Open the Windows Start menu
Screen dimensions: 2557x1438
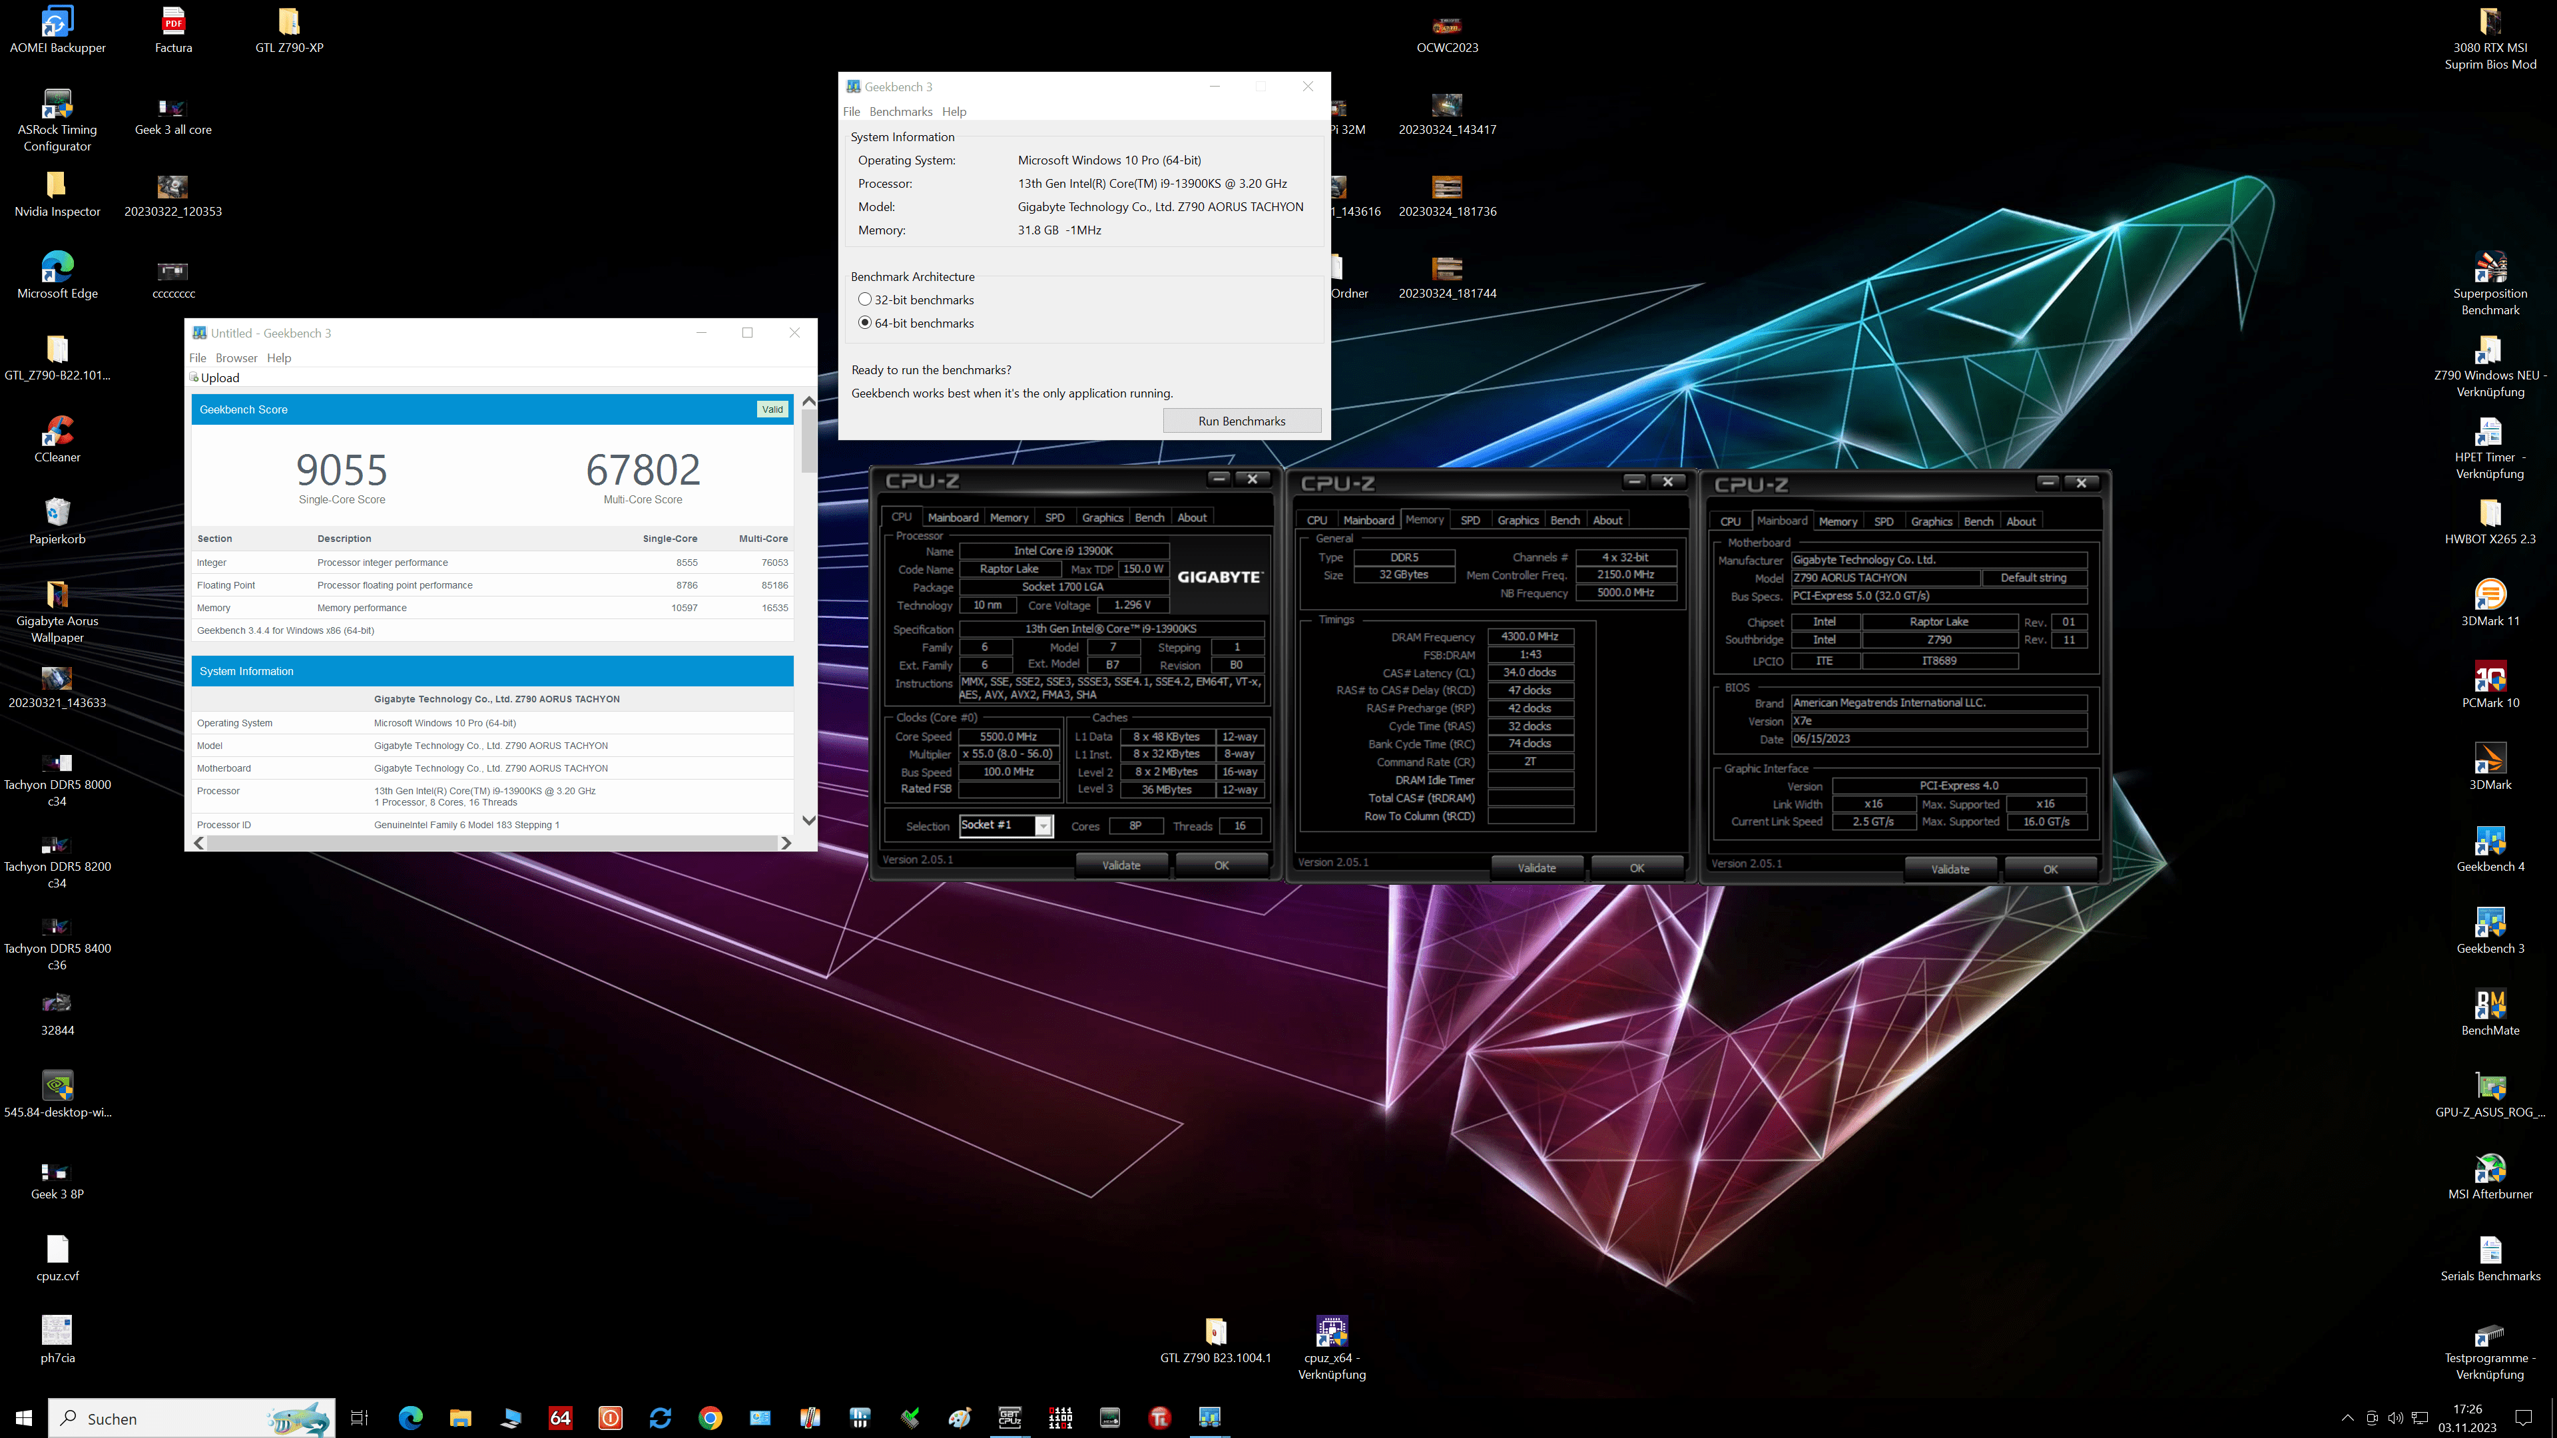click(x=24, y=1418)
